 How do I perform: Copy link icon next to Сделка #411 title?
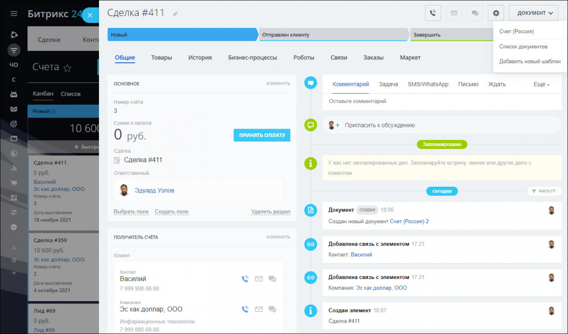(175, 14)
